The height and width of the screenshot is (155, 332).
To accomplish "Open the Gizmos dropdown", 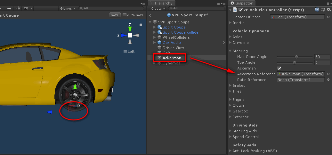I will point(68,8).
